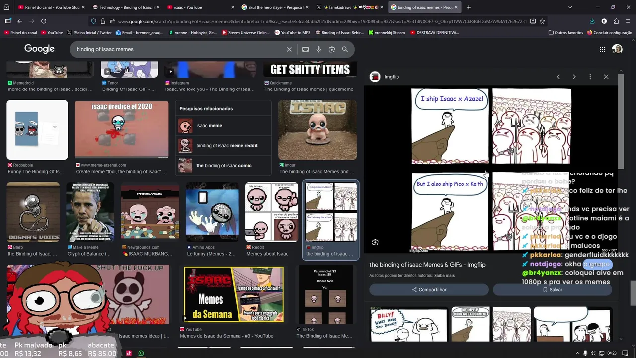
Task: Show next image in preview panel
Action: point(574,77)
